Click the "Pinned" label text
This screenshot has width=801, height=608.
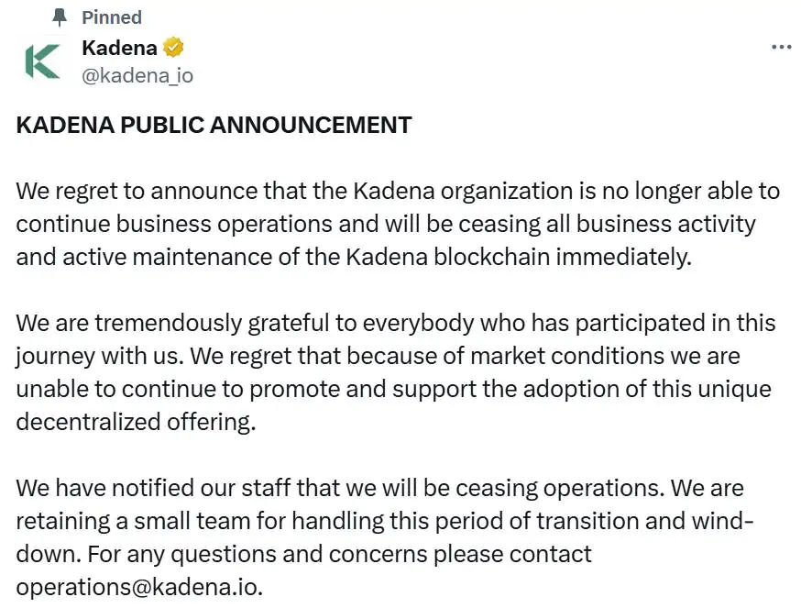click(112, 17)
